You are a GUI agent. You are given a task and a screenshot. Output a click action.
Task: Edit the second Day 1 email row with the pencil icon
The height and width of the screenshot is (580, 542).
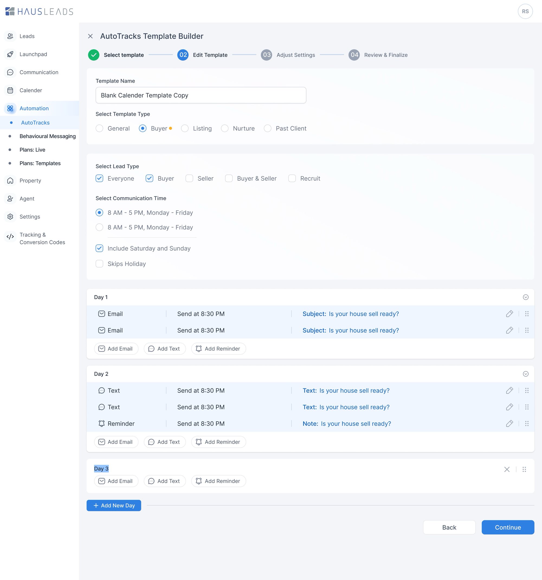[x=509, y=330]
